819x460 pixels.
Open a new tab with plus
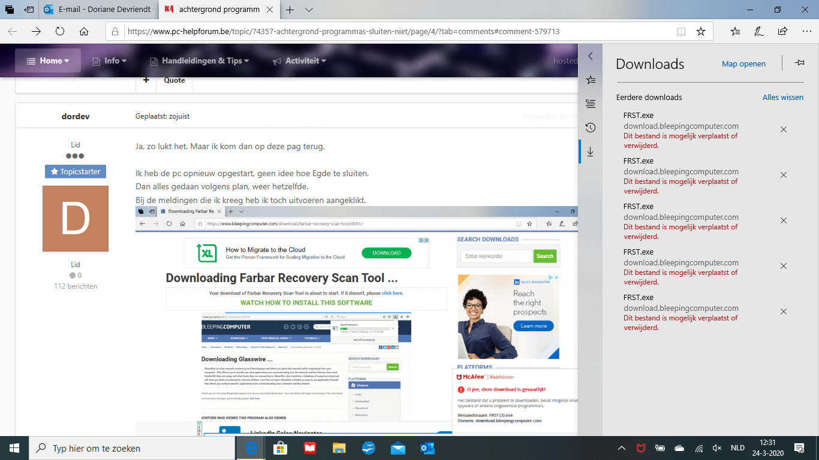[x=290, y=10]
